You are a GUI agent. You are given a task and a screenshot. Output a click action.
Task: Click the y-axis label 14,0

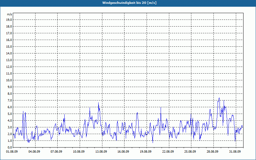pos(9,53)
